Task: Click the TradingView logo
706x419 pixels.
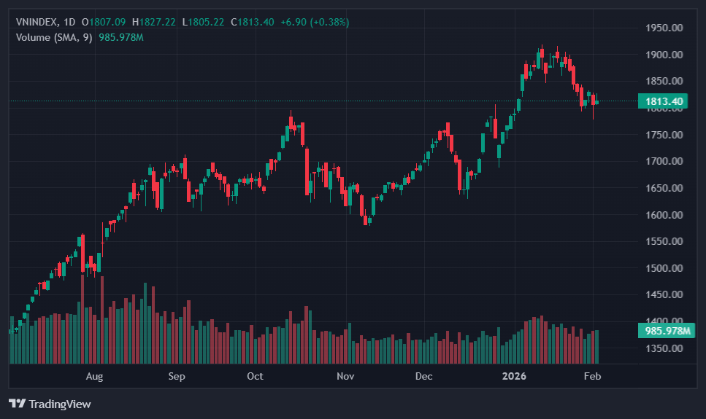Action: click(50, 404)
